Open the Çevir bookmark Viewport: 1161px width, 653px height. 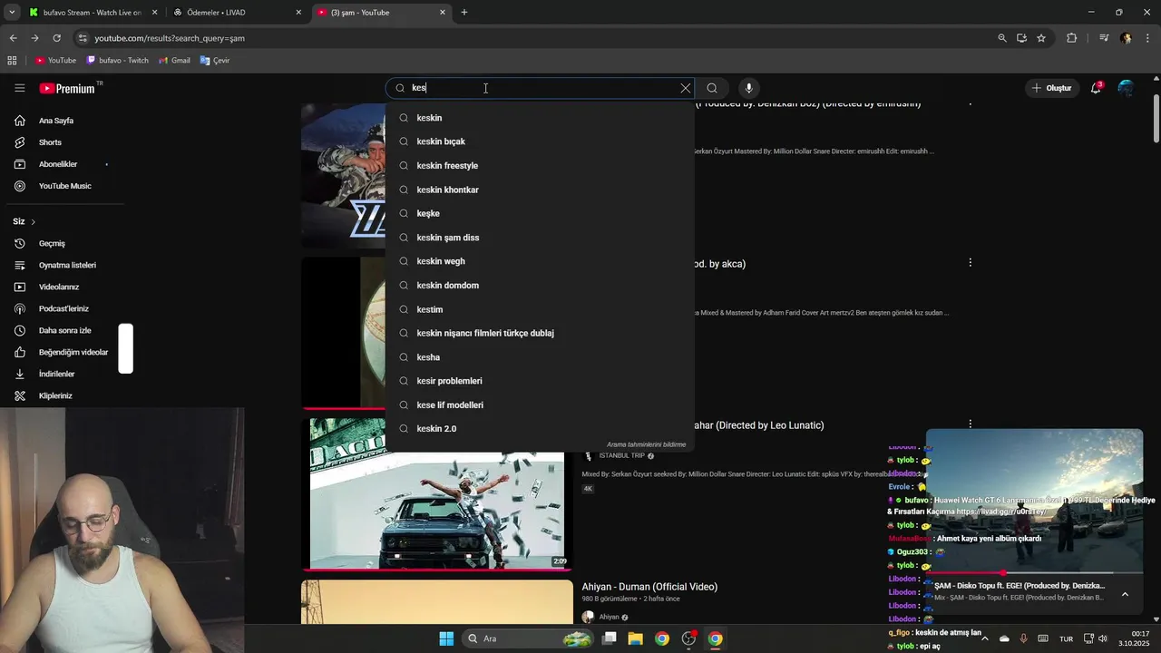click(x=215, y=61)
